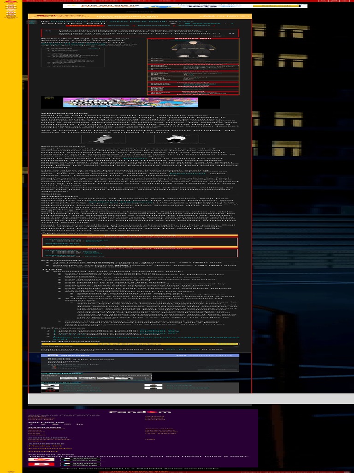The width and height of the screenshot is (354, 473).
Task: Open Haruchiyo Sanzu popular page
Action: pyautogui.click(x=82, y=388)
